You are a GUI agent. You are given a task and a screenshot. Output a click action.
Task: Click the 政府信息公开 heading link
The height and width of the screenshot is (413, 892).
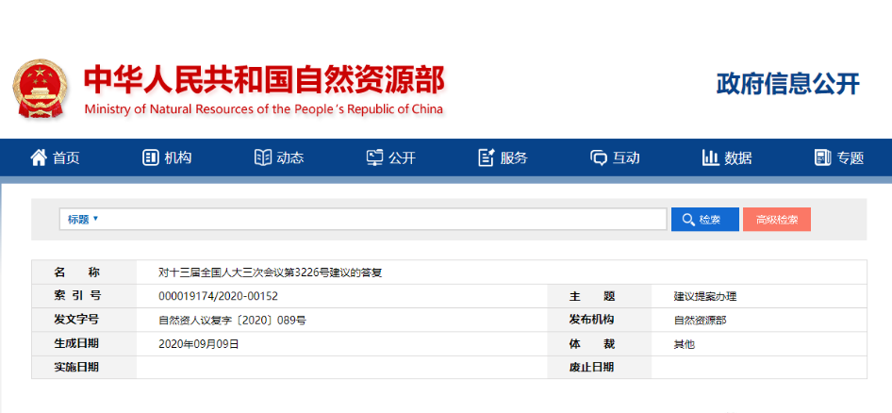pos(787,84)
